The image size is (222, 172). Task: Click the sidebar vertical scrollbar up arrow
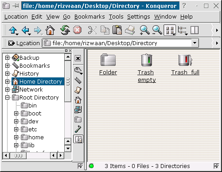[x=68, y=57]
